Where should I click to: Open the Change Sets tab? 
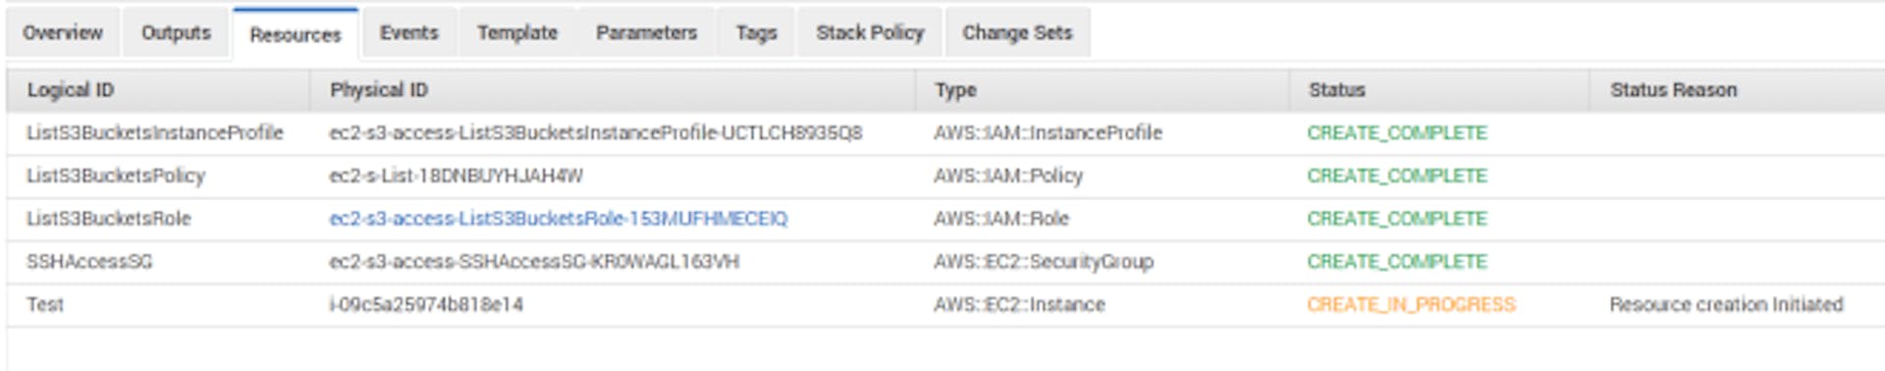coord(1017,32)
